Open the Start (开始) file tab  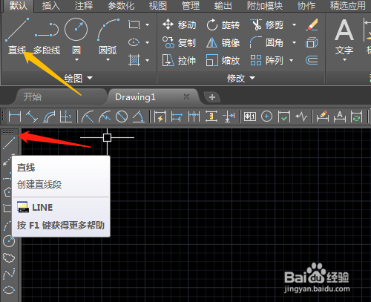pyautogui.click(x=33, y=96)
